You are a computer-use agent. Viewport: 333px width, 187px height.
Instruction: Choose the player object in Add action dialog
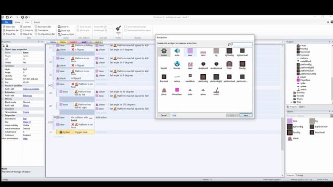point(164,91)
